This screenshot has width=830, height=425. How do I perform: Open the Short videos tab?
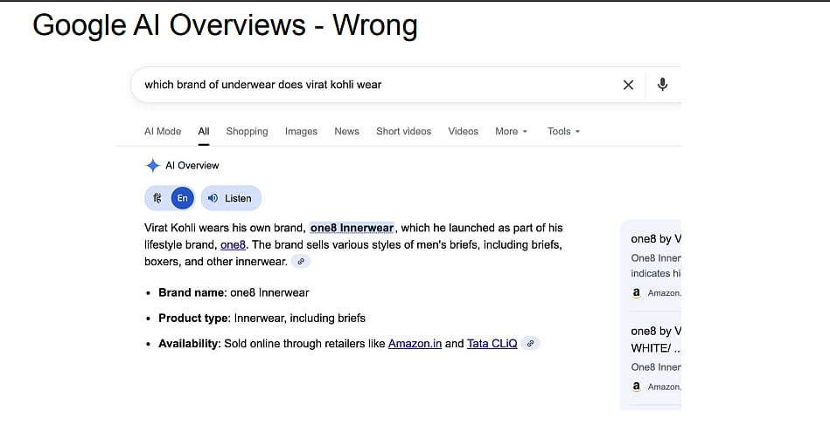pos(403,132)
